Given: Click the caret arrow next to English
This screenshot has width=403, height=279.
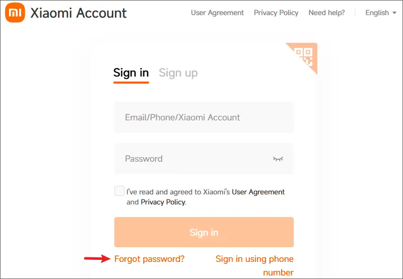Looking at the screenshot, I should (x=394, y=13).
